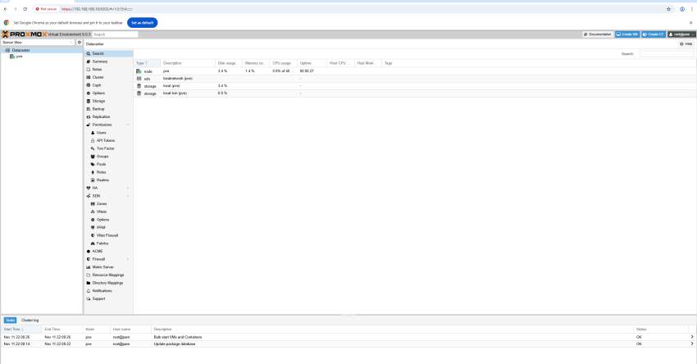Click the HA heartbeat icon

pyautogui.click(x=89, y=188)
